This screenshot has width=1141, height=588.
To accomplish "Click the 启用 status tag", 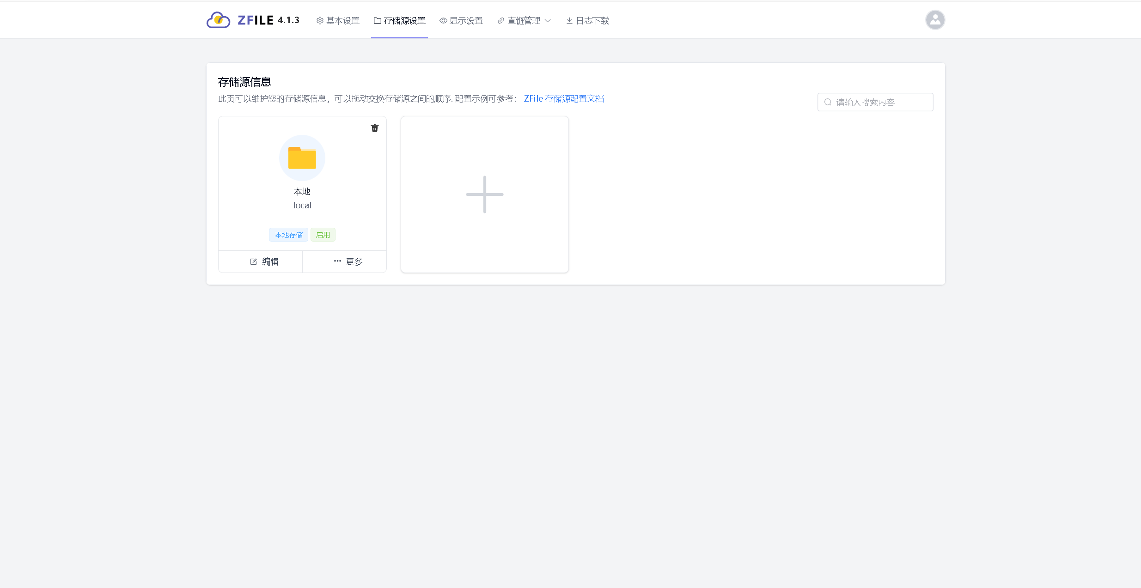I will [323, 235].
